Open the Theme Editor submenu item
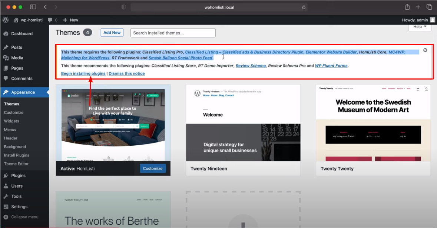This screenshot has width=437, height=228. (x=16, y=164)
